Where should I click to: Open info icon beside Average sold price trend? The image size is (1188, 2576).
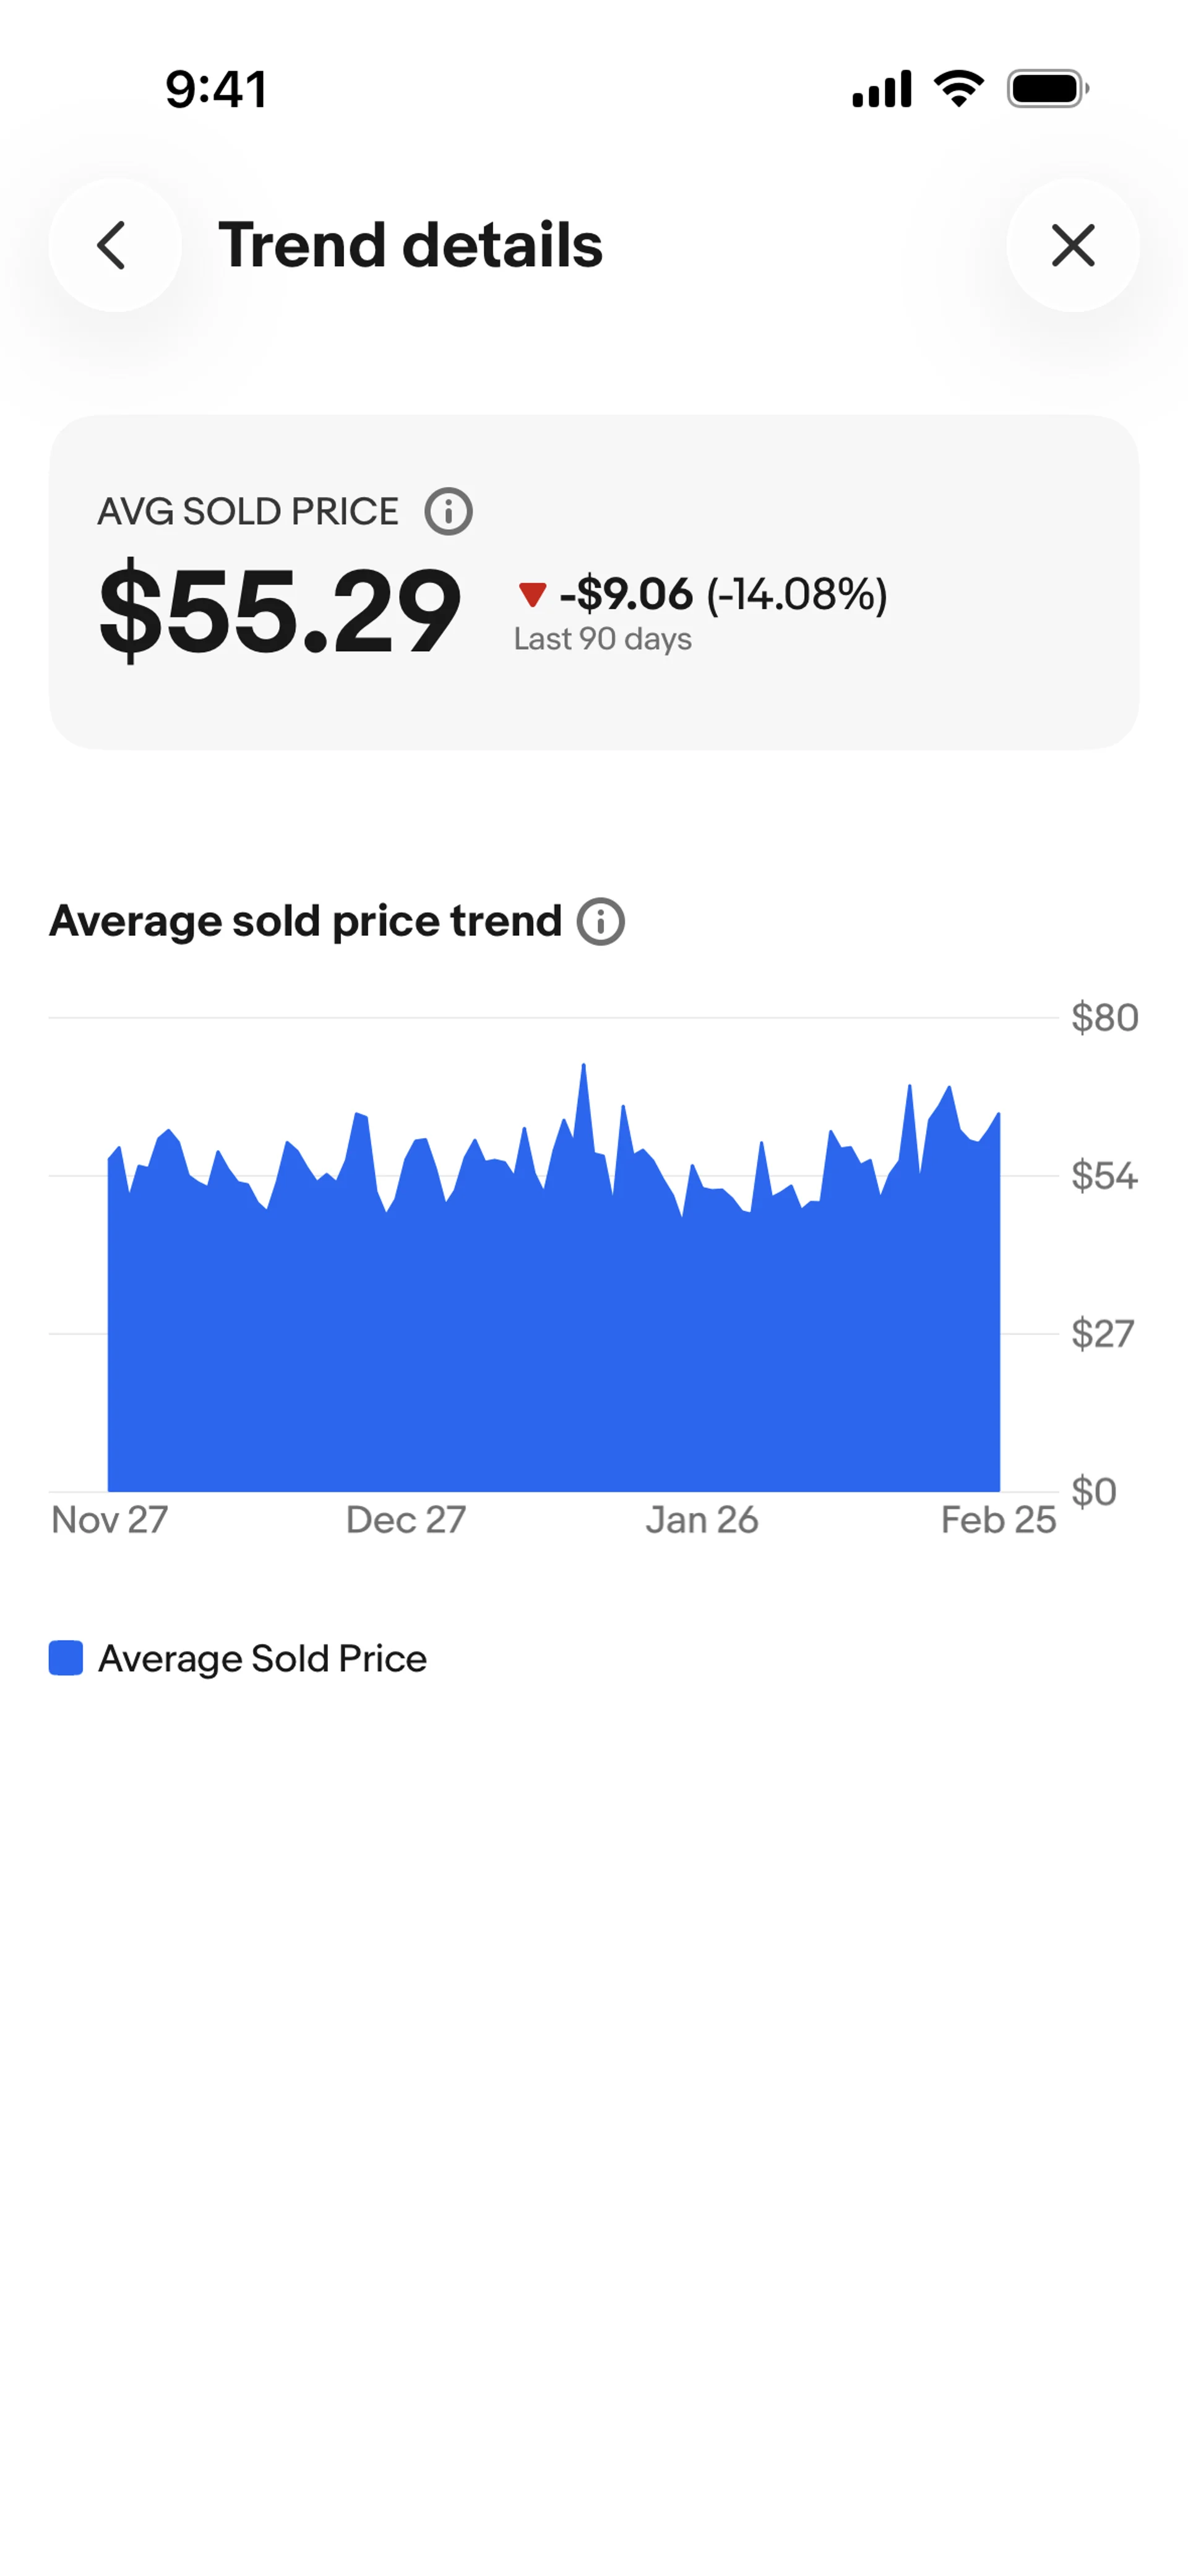click(600, 921)
